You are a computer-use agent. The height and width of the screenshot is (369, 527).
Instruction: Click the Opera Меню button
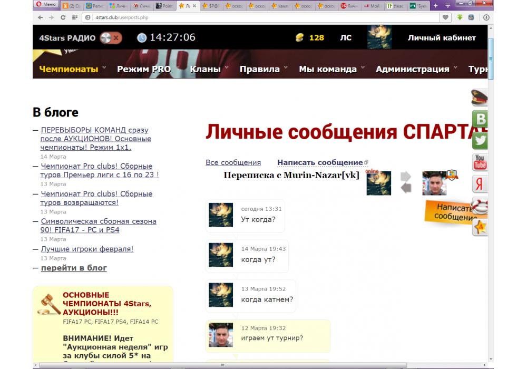pos(46,5)
